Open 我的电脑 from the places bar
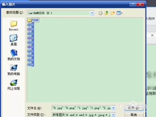Viewport: 156px width, 117px height. coord(14,70)
